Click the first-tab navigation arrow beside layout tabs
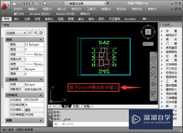The width and height of the screenshot is (183, 133). 50,106
